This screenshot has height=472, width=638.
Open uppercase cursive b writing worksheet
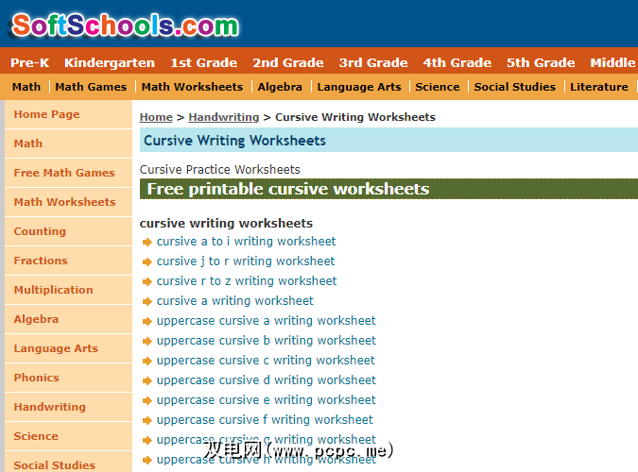pos(267,340)
